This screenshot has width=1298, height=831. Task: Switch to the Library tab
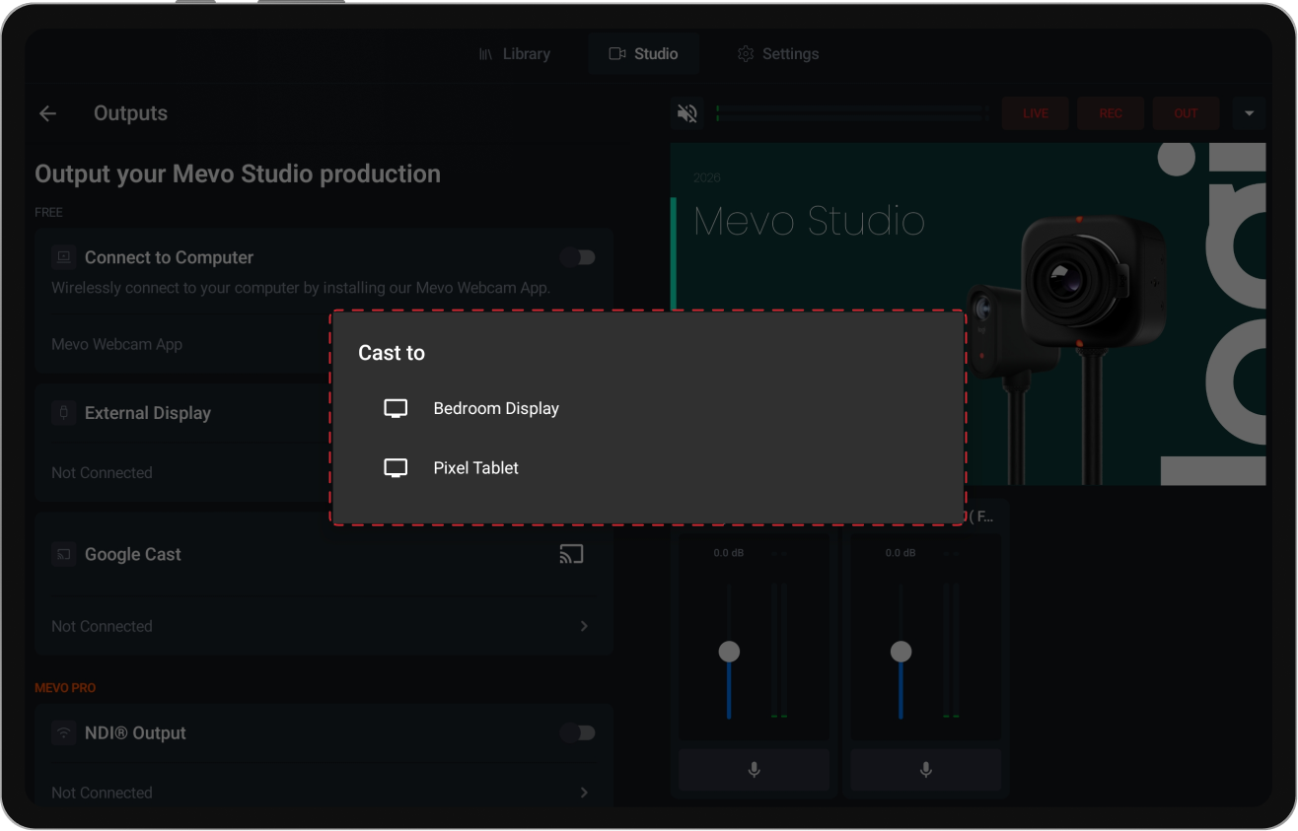tap(516, 53)
